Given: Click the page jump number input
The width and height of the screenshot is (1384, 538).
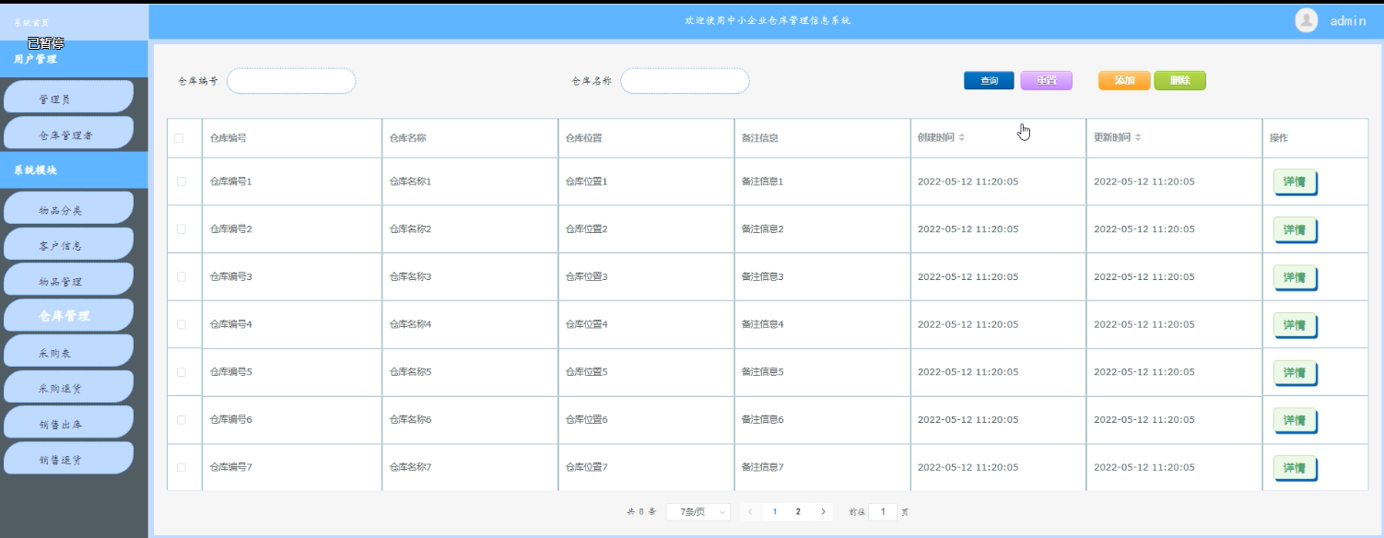Looking at the screenshot, I should [883, 511].
